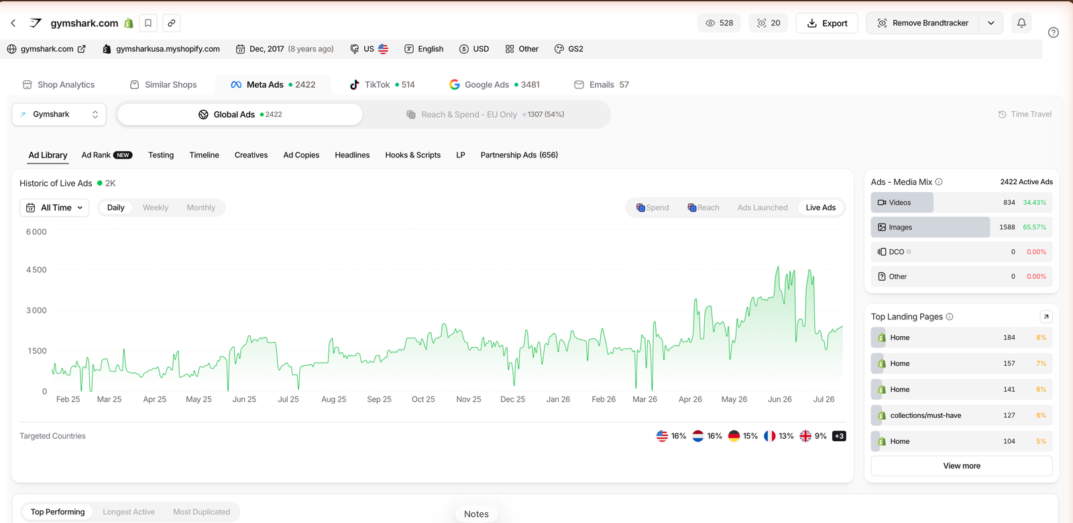Click the tracker counter showing 20
1073x523 pixels.
(769, 23)
